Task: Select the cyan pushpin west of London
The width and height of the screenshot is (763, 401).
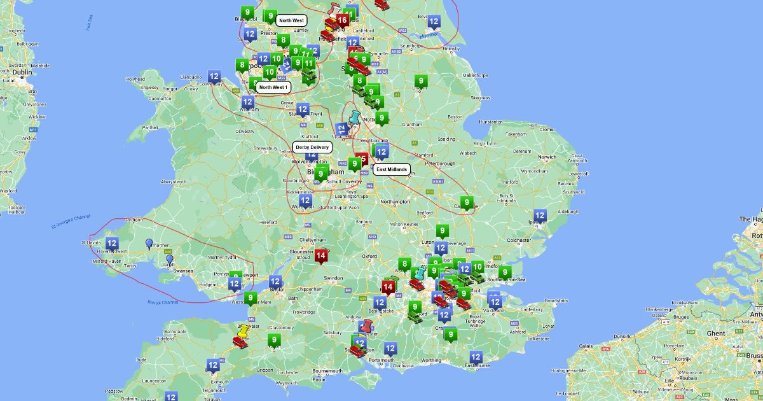Action: [x=420, y=274]
